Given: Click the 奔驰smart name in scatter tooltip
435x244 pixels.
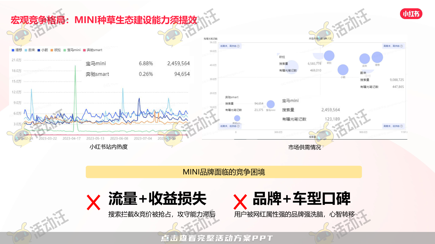Looking at the screenshot, I should [x=232, y=97].
